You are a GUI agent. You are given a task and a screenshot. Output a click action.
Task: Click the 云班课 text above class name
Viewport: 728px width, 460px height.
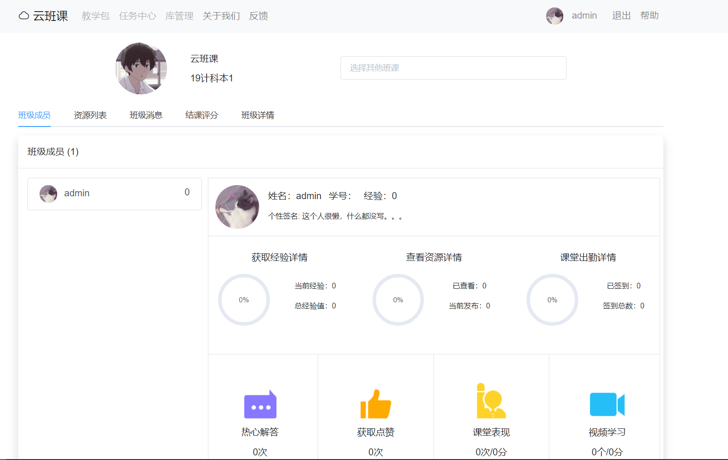(x=204, y=59)
